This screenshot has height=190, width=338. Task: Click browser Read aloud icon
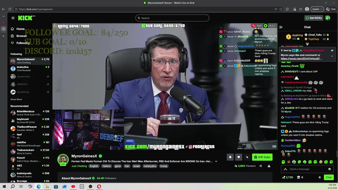click(276, 9)
